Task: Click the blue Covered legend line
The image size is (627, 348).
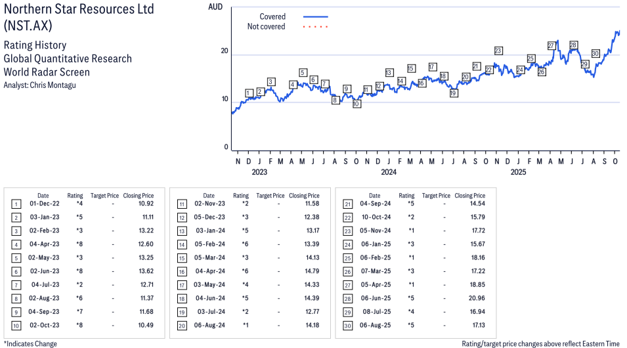Action: tap(315, 16)
